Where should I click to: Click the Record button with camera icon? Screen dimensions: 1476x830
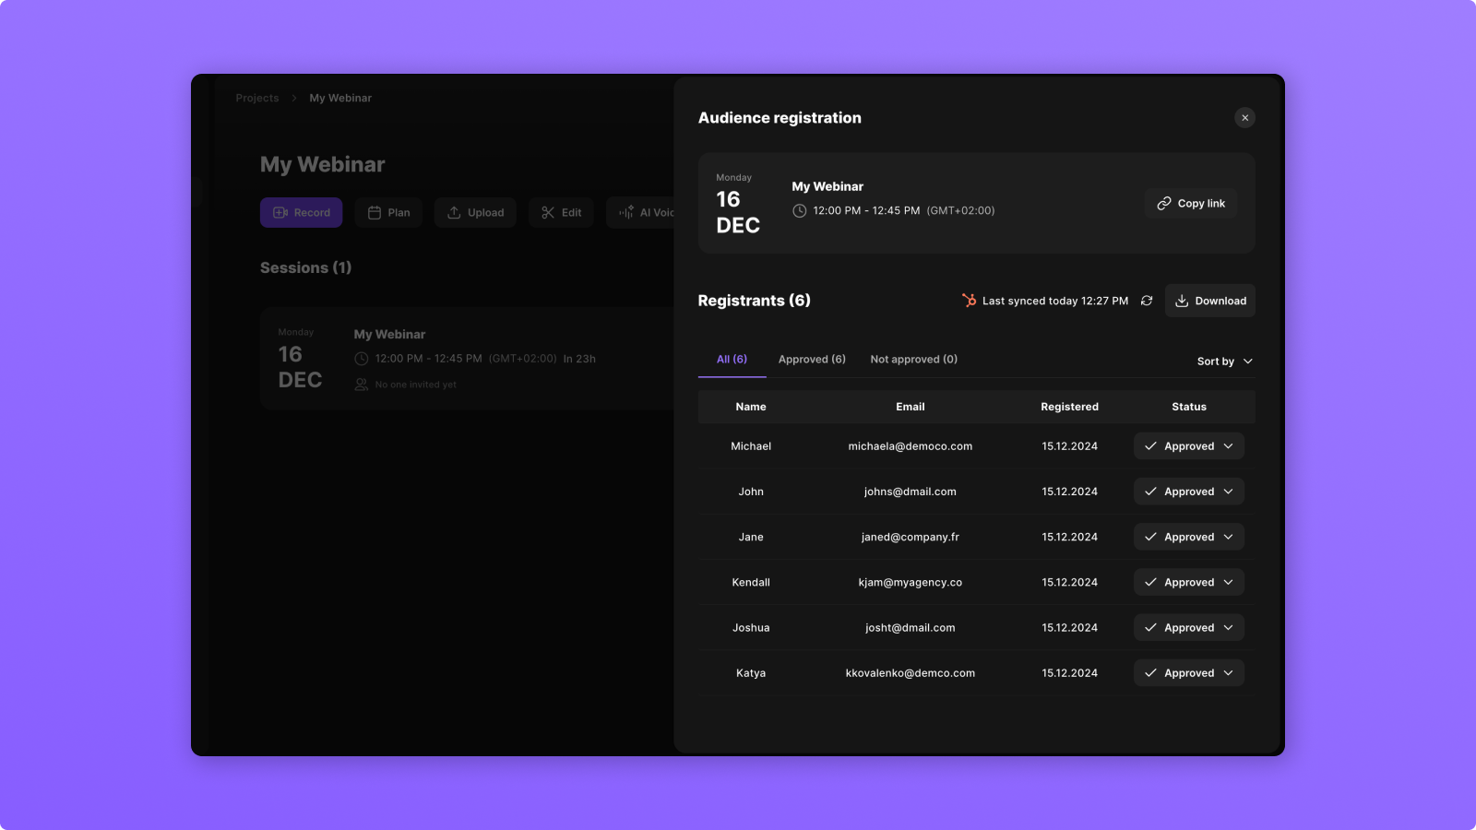(x=301, y=213)
